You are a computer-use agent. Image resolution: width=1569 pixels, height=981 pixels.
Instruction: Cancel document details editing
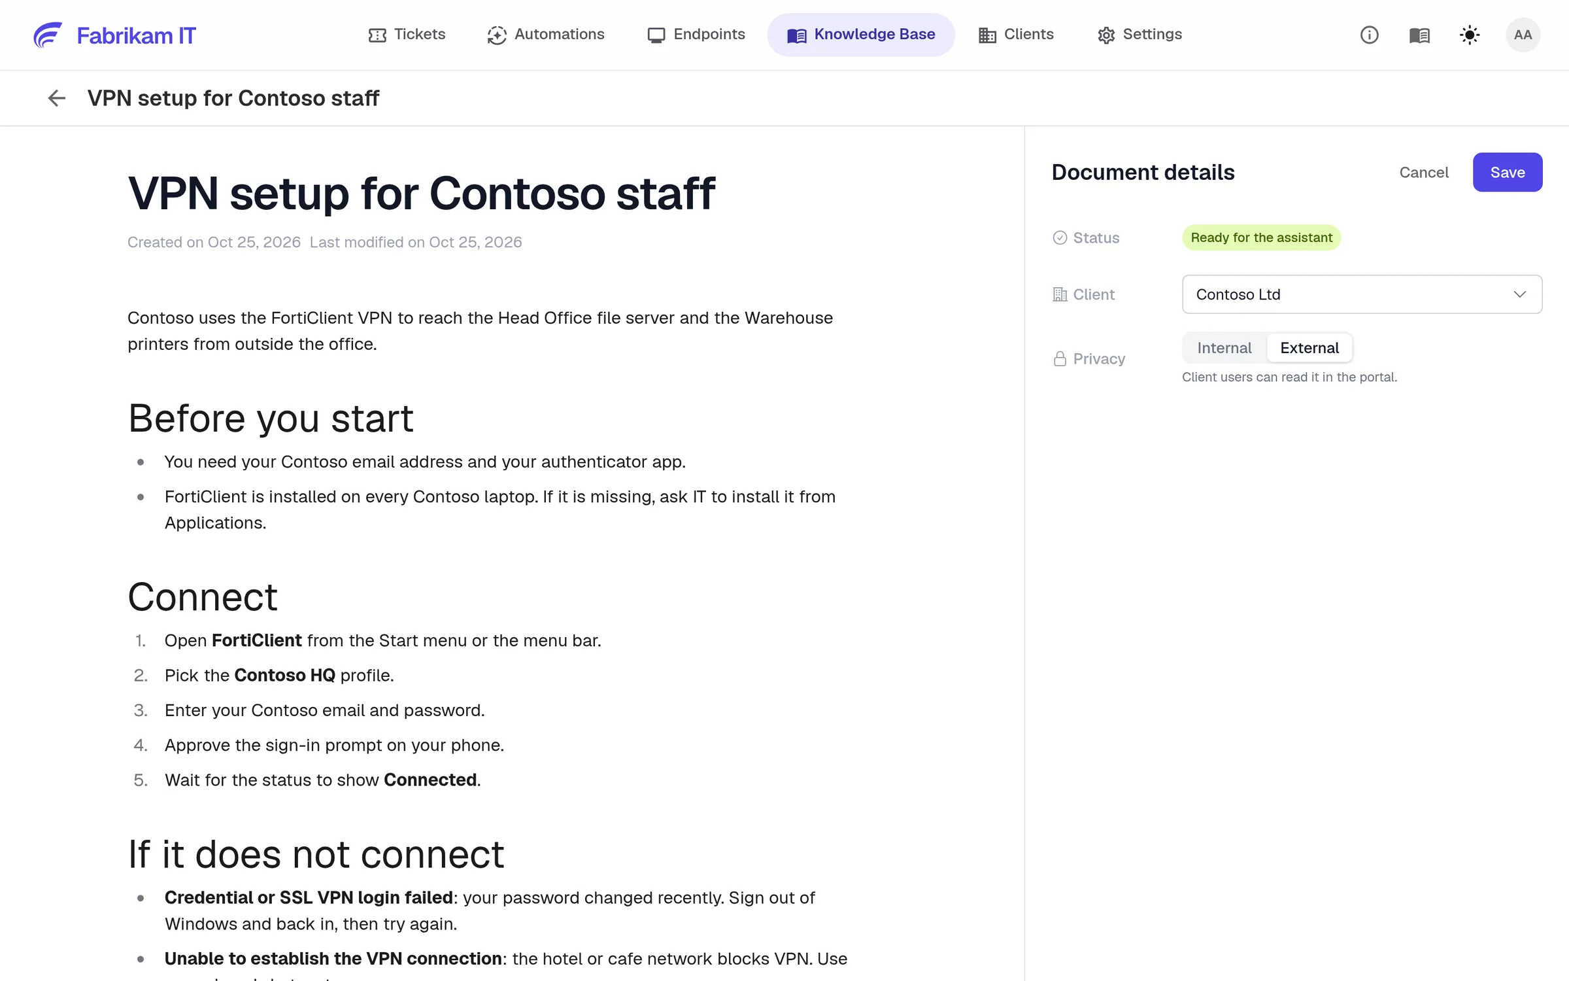[x=1423, y=172]
